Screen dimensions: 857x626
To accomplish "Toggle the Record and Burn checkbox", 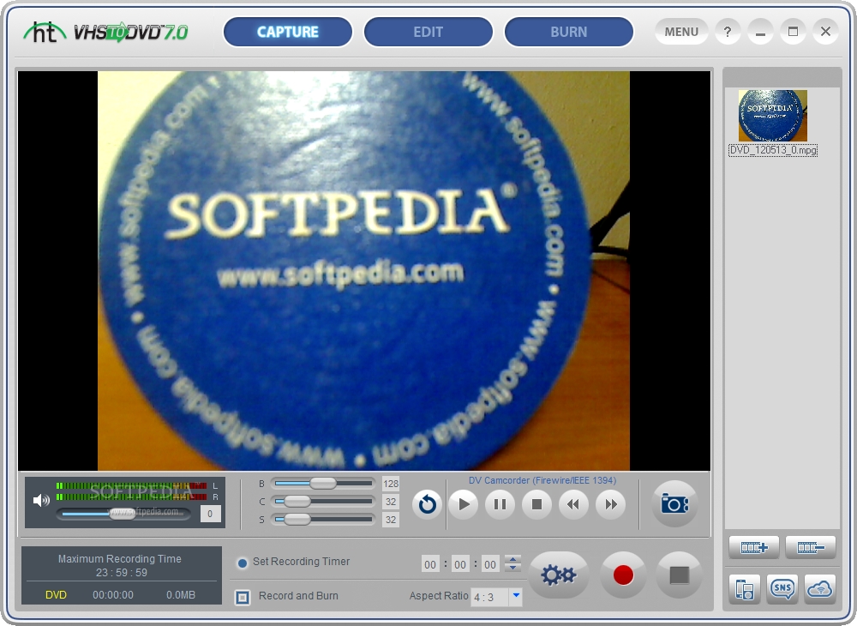I will click(243, 597).
